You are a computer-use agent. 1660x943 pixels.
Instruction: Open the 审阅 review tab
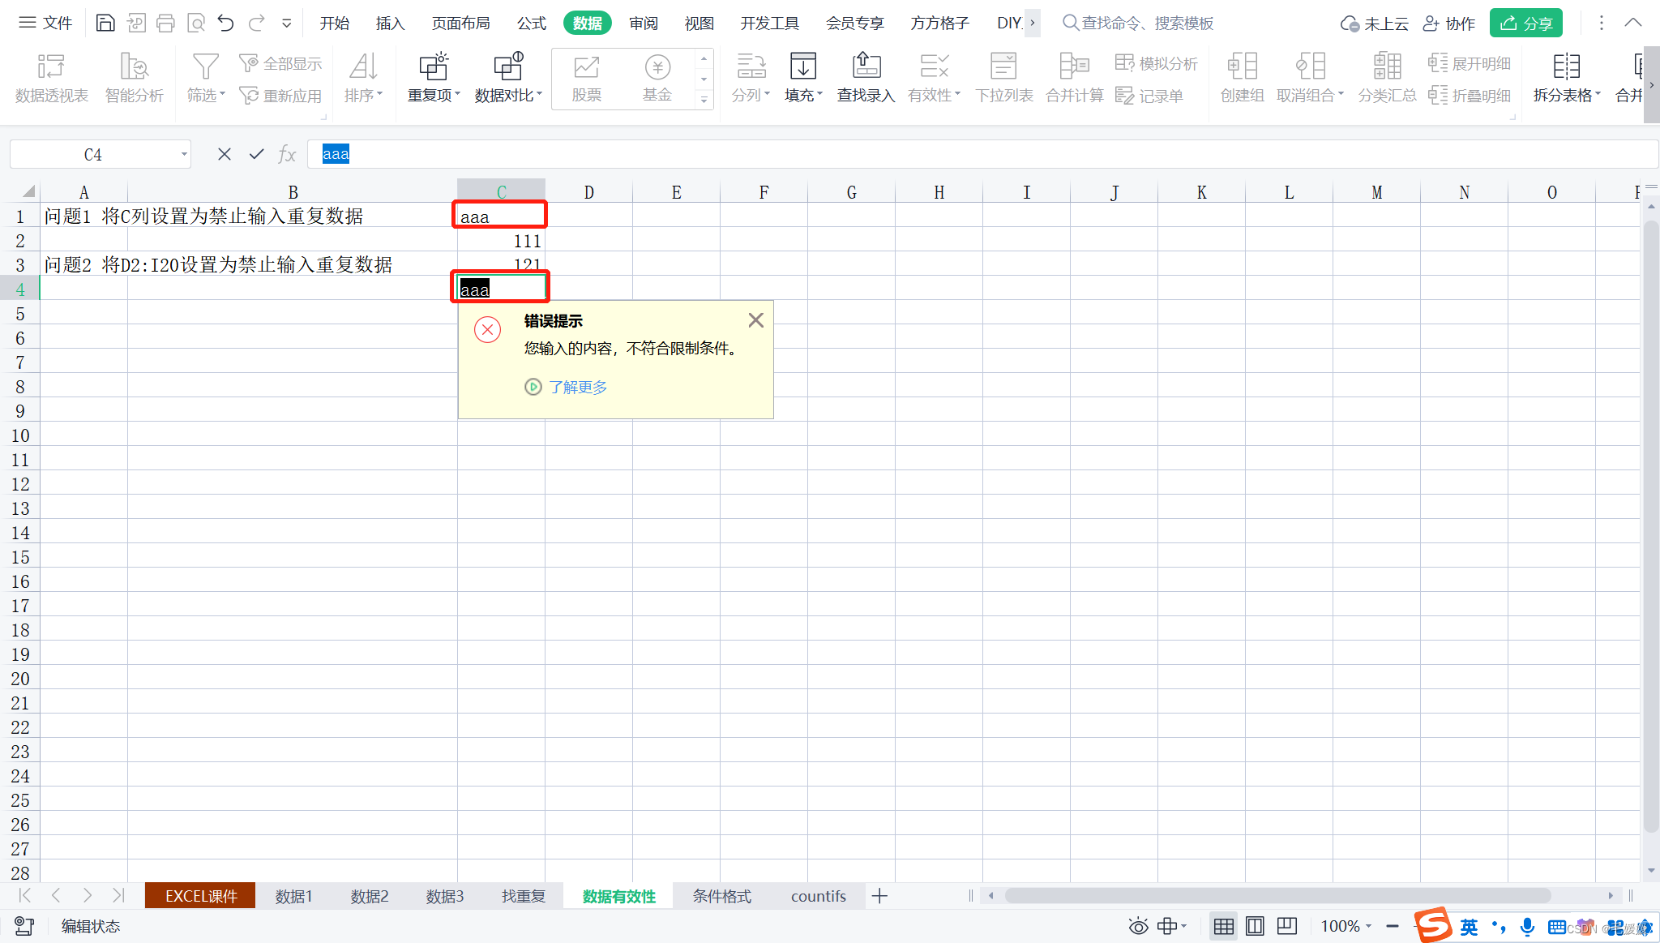click(644, 23)
